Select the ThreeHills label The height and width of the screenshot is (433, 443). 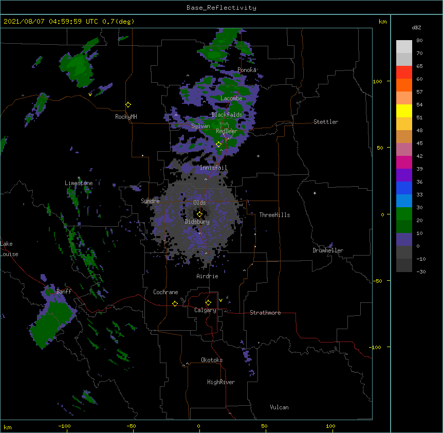tap(274, 215)
